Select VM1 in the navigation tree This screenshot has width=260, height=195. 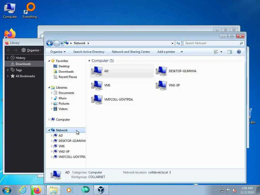[61, 146]
